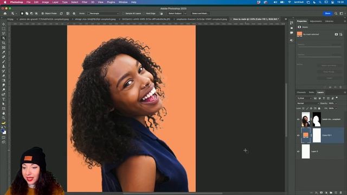Open the Mode Rectangle dropdown
Image resolution: width=347 pixels, height=195 pixels.
[x=103, y=14]
